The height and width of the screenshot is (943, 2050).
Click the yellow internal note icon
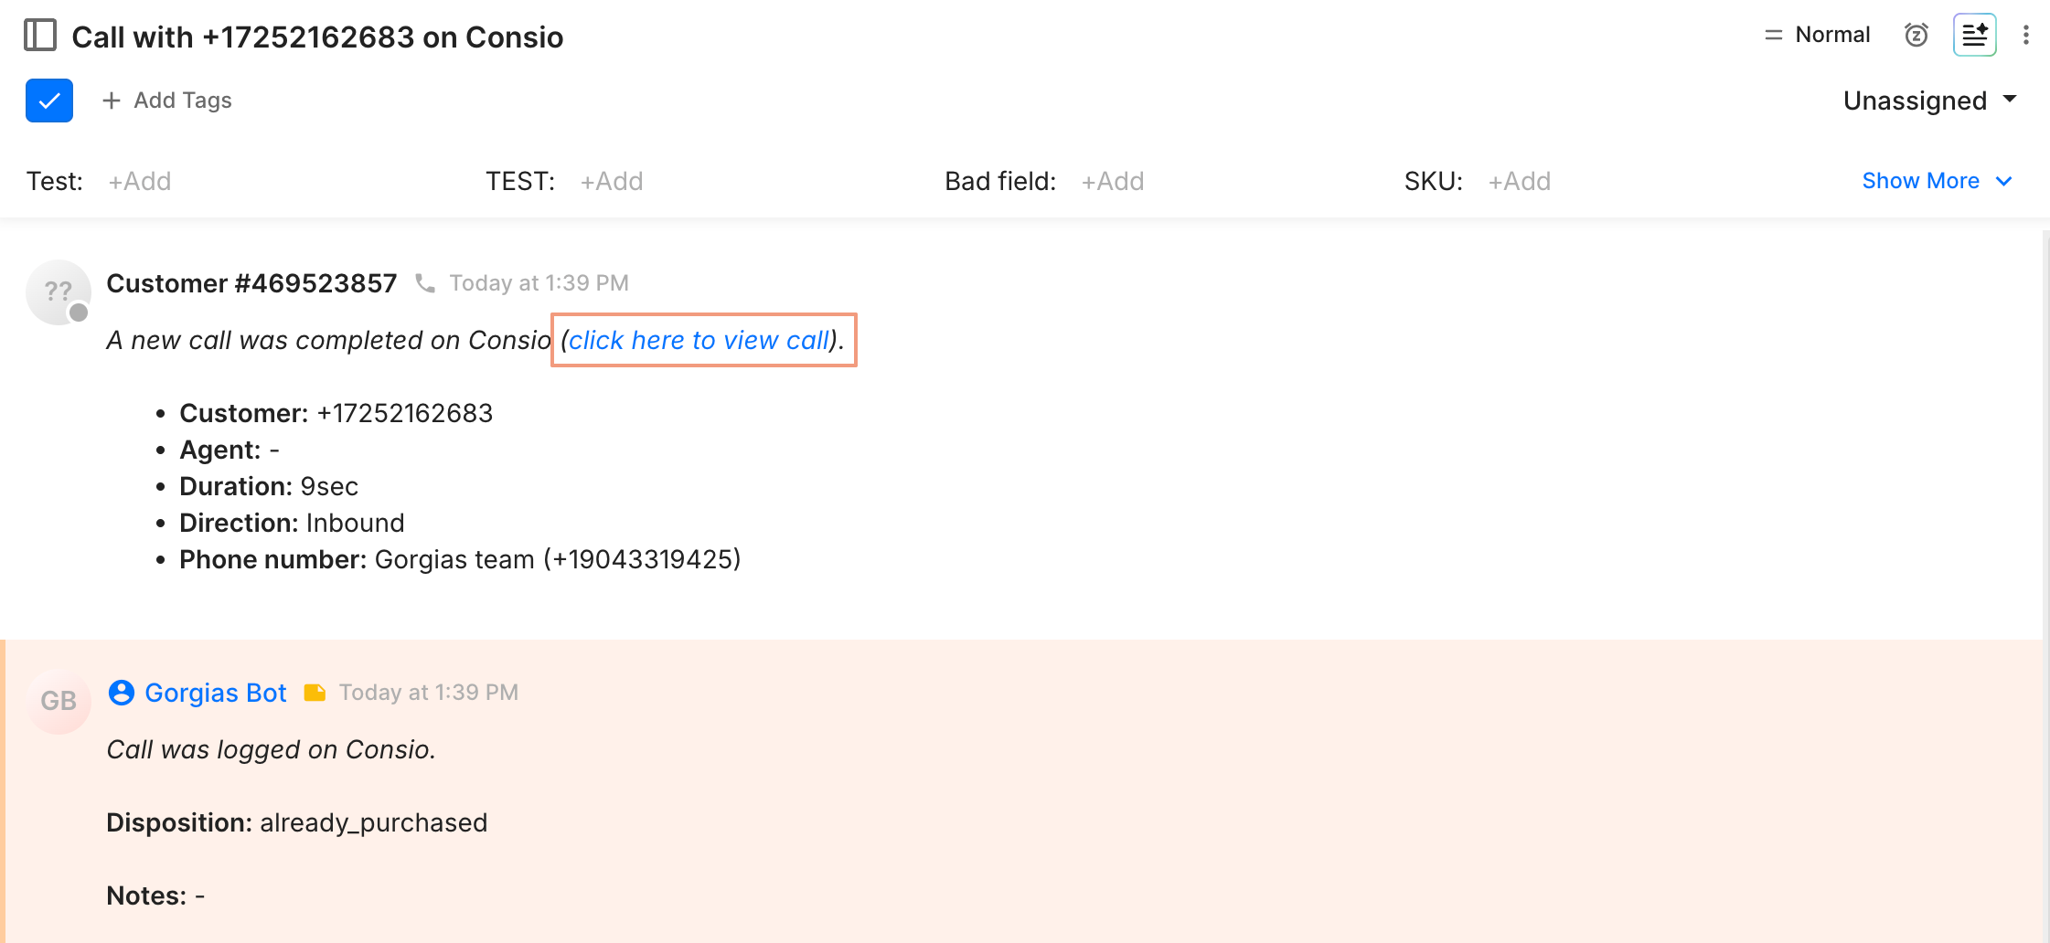pyautogui.click(x=315, y=693)
